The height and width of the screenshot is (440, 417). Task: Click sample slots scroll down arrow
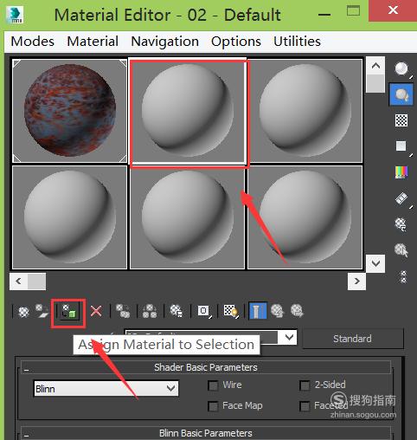coord(375,263)
